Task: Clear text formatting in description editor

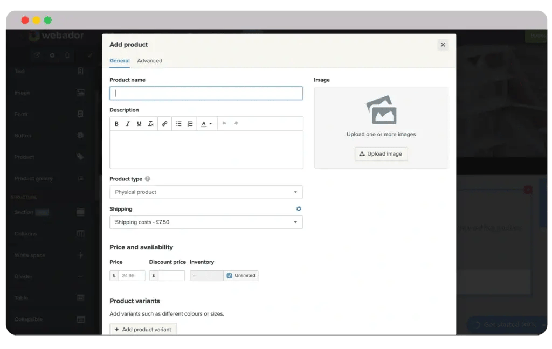Action: pyautogui.click(x=151, y=124)
